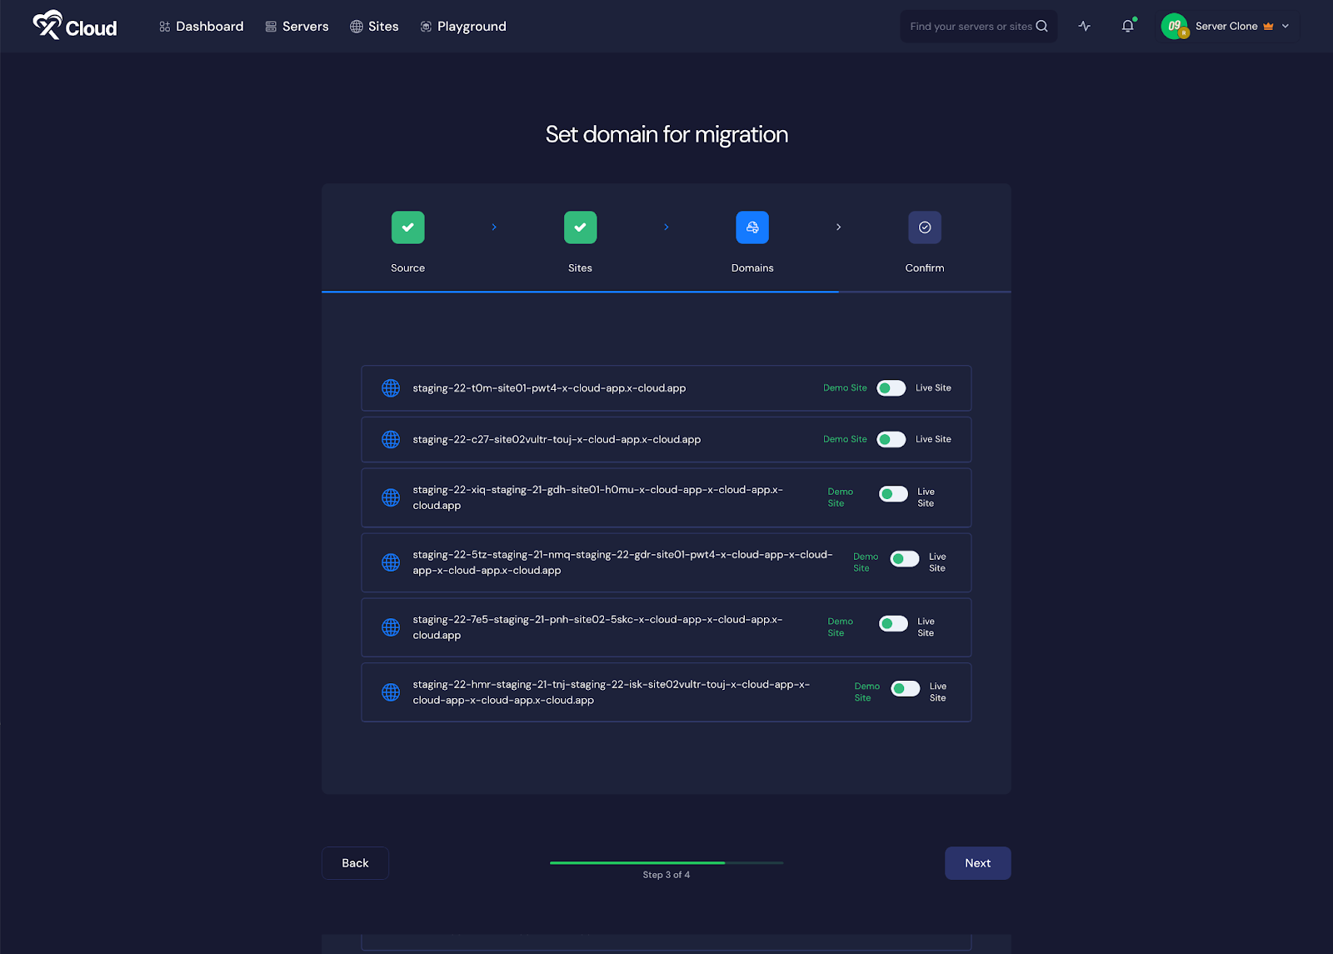The height and width of the screenshot is (954, 1333).
Task: Click the Step 3 of 4 progress bar
Action: 666,863
